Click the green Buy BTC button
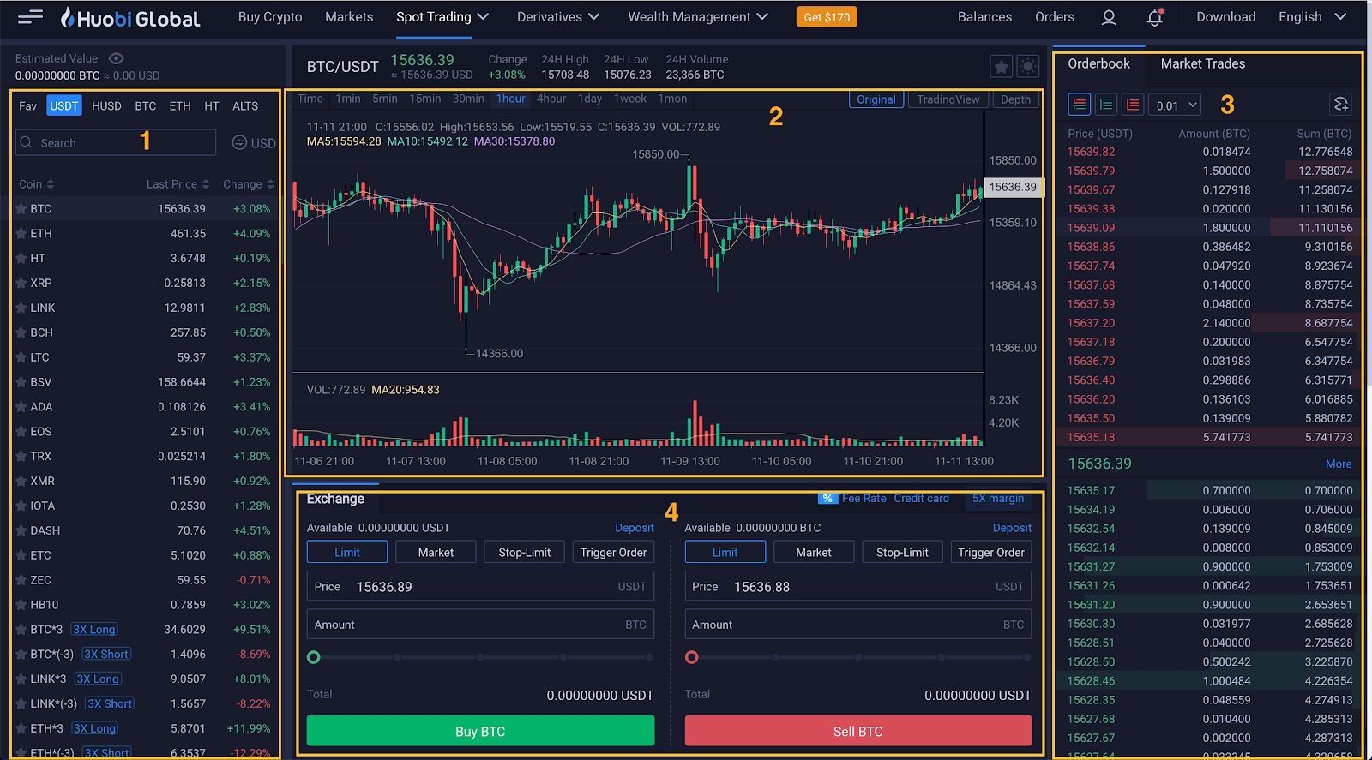Image resolution: width=1372 pixels, height=760 pixels. 480,731
